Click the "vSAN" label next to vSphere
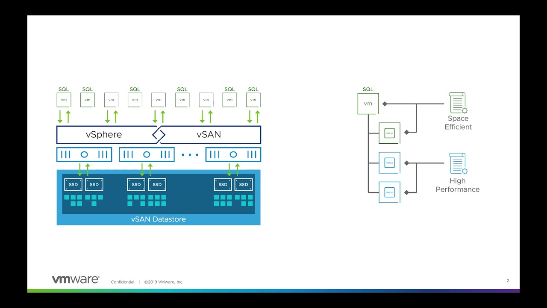547x308 pixels. click(x=209, y=135)
